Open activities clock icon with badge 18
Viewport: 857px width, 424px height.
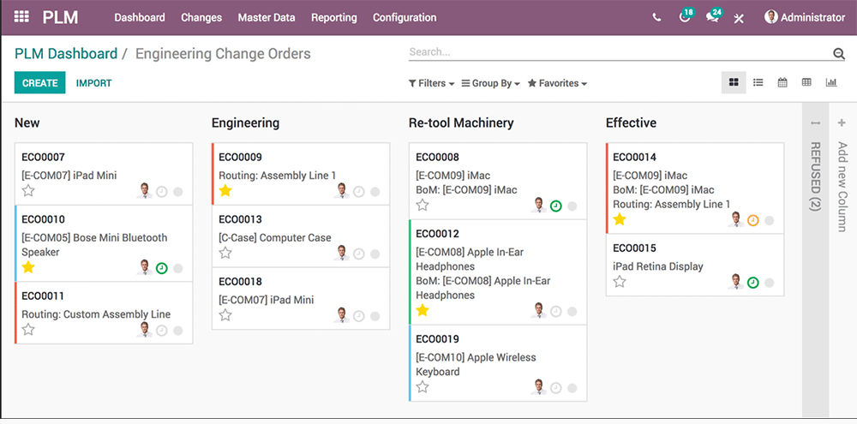coord(684,18)
